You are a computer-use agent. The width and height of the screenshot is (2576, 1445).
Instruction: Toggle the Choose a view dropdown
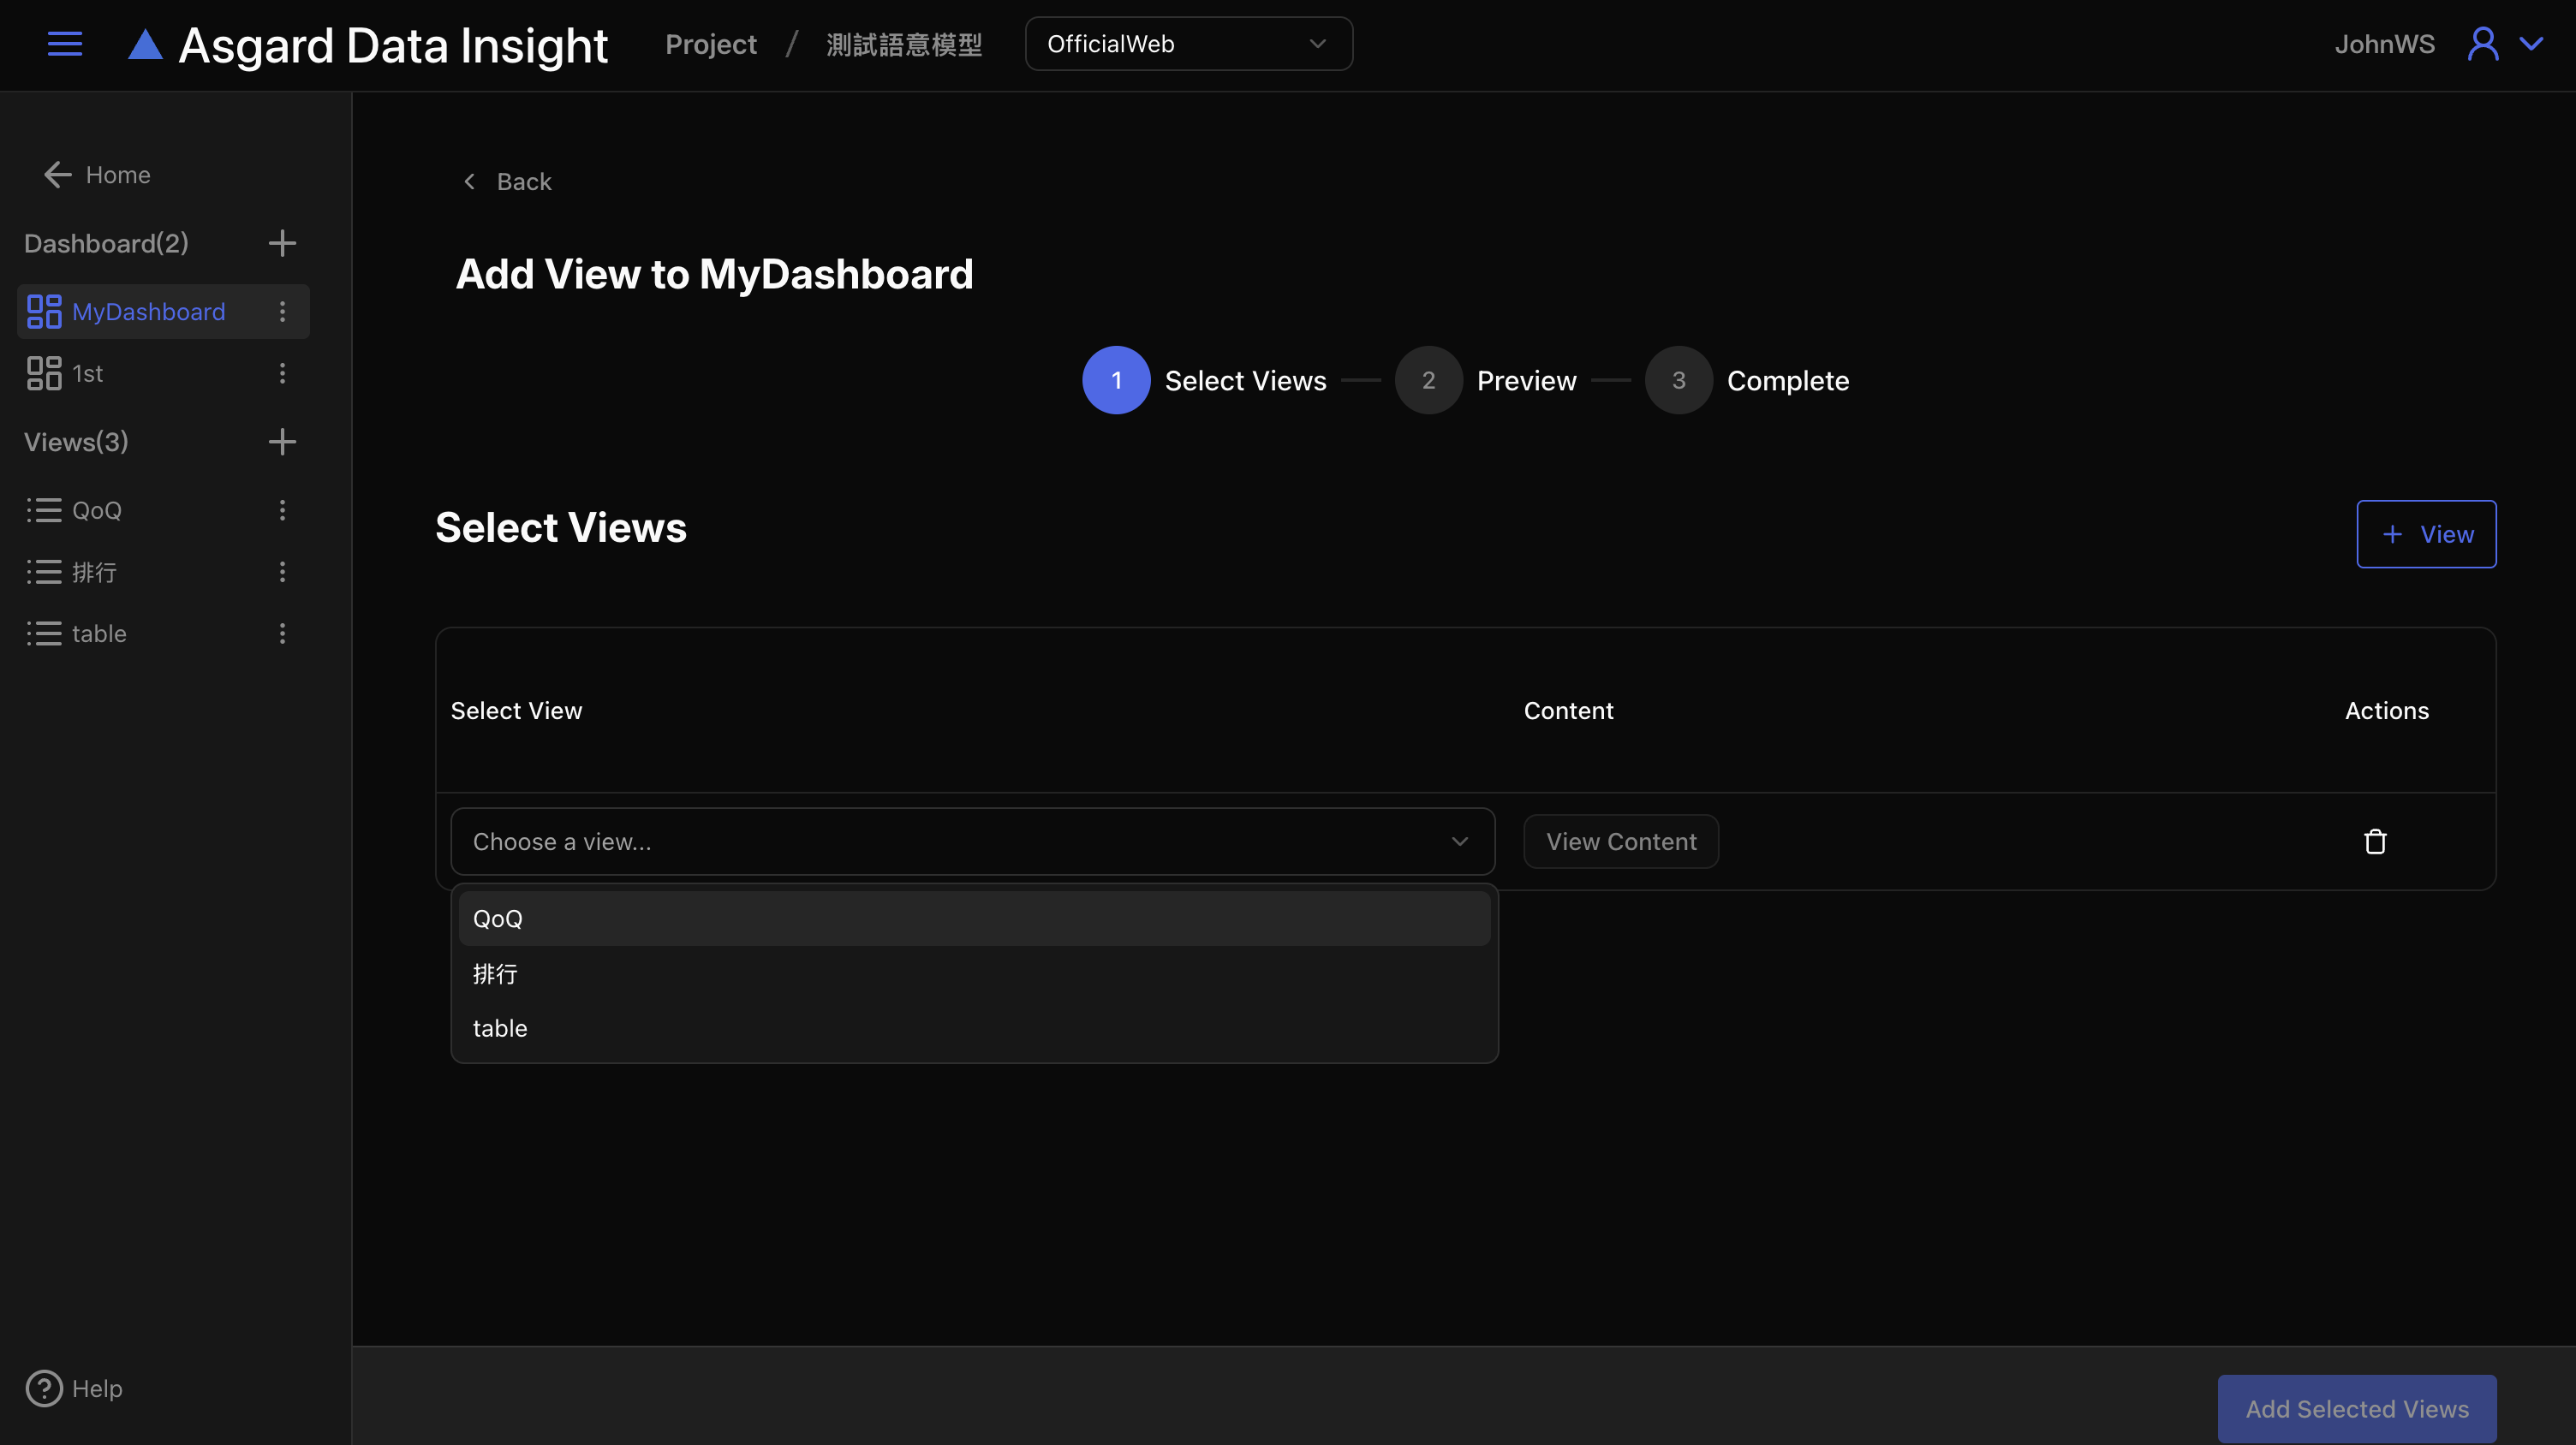pyautogui.click(x=972, y=841)
